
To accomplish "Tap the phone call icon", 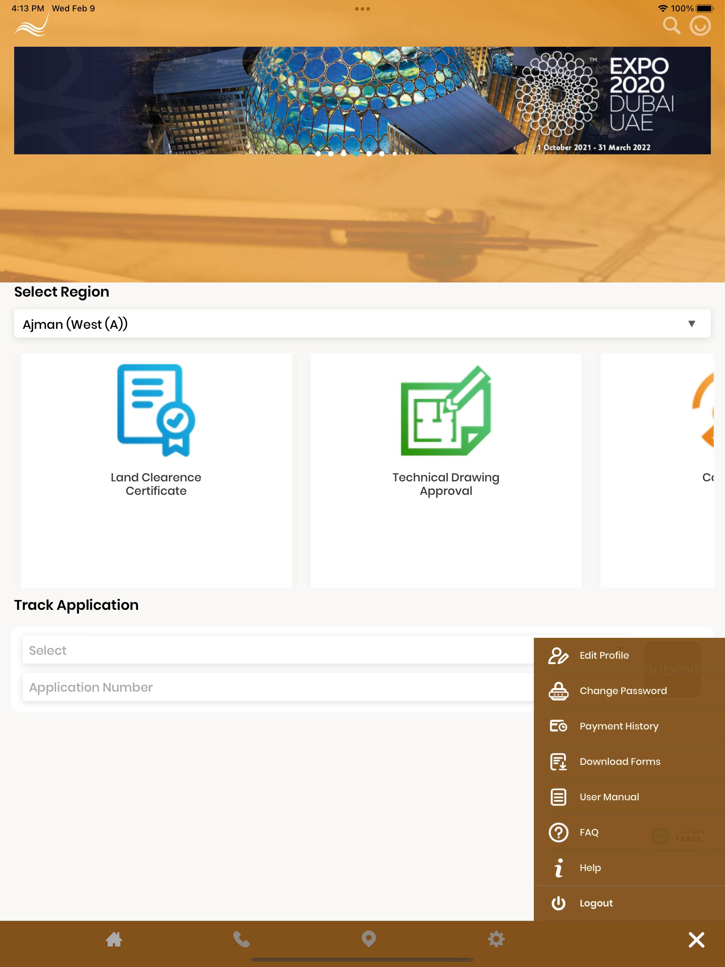I will coord(241,939).
